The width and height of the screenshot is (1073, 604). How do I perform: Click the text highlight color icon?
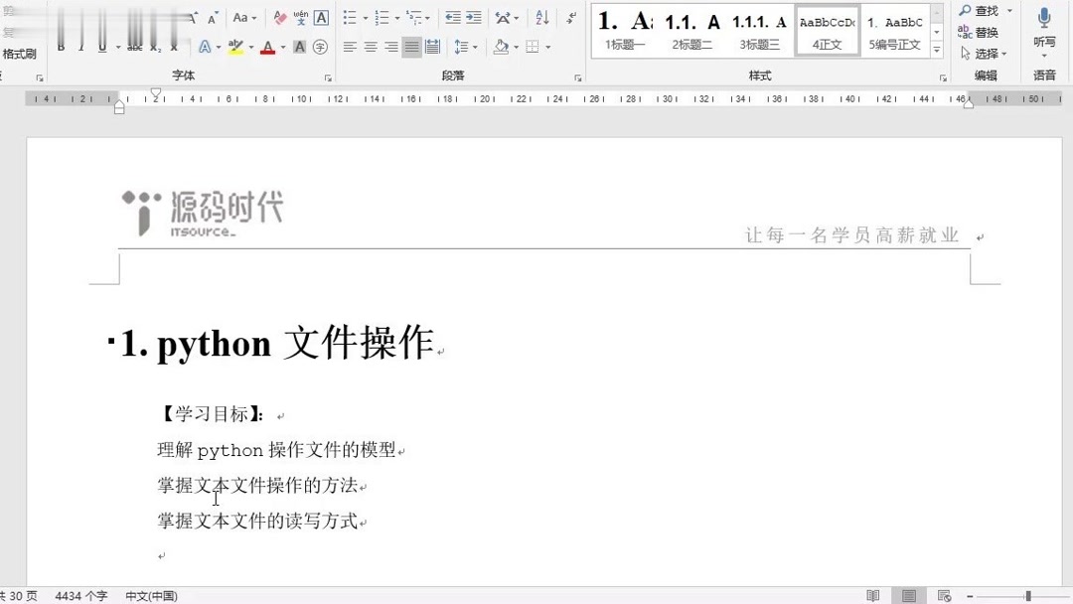pos(235,47)
